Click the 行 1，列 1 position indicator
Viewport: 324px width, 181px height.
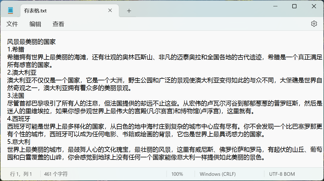pos(21,174)
